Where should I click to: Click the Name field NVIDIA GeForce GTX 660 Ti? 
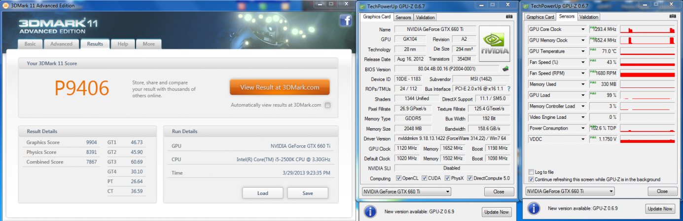pos(434,29)
